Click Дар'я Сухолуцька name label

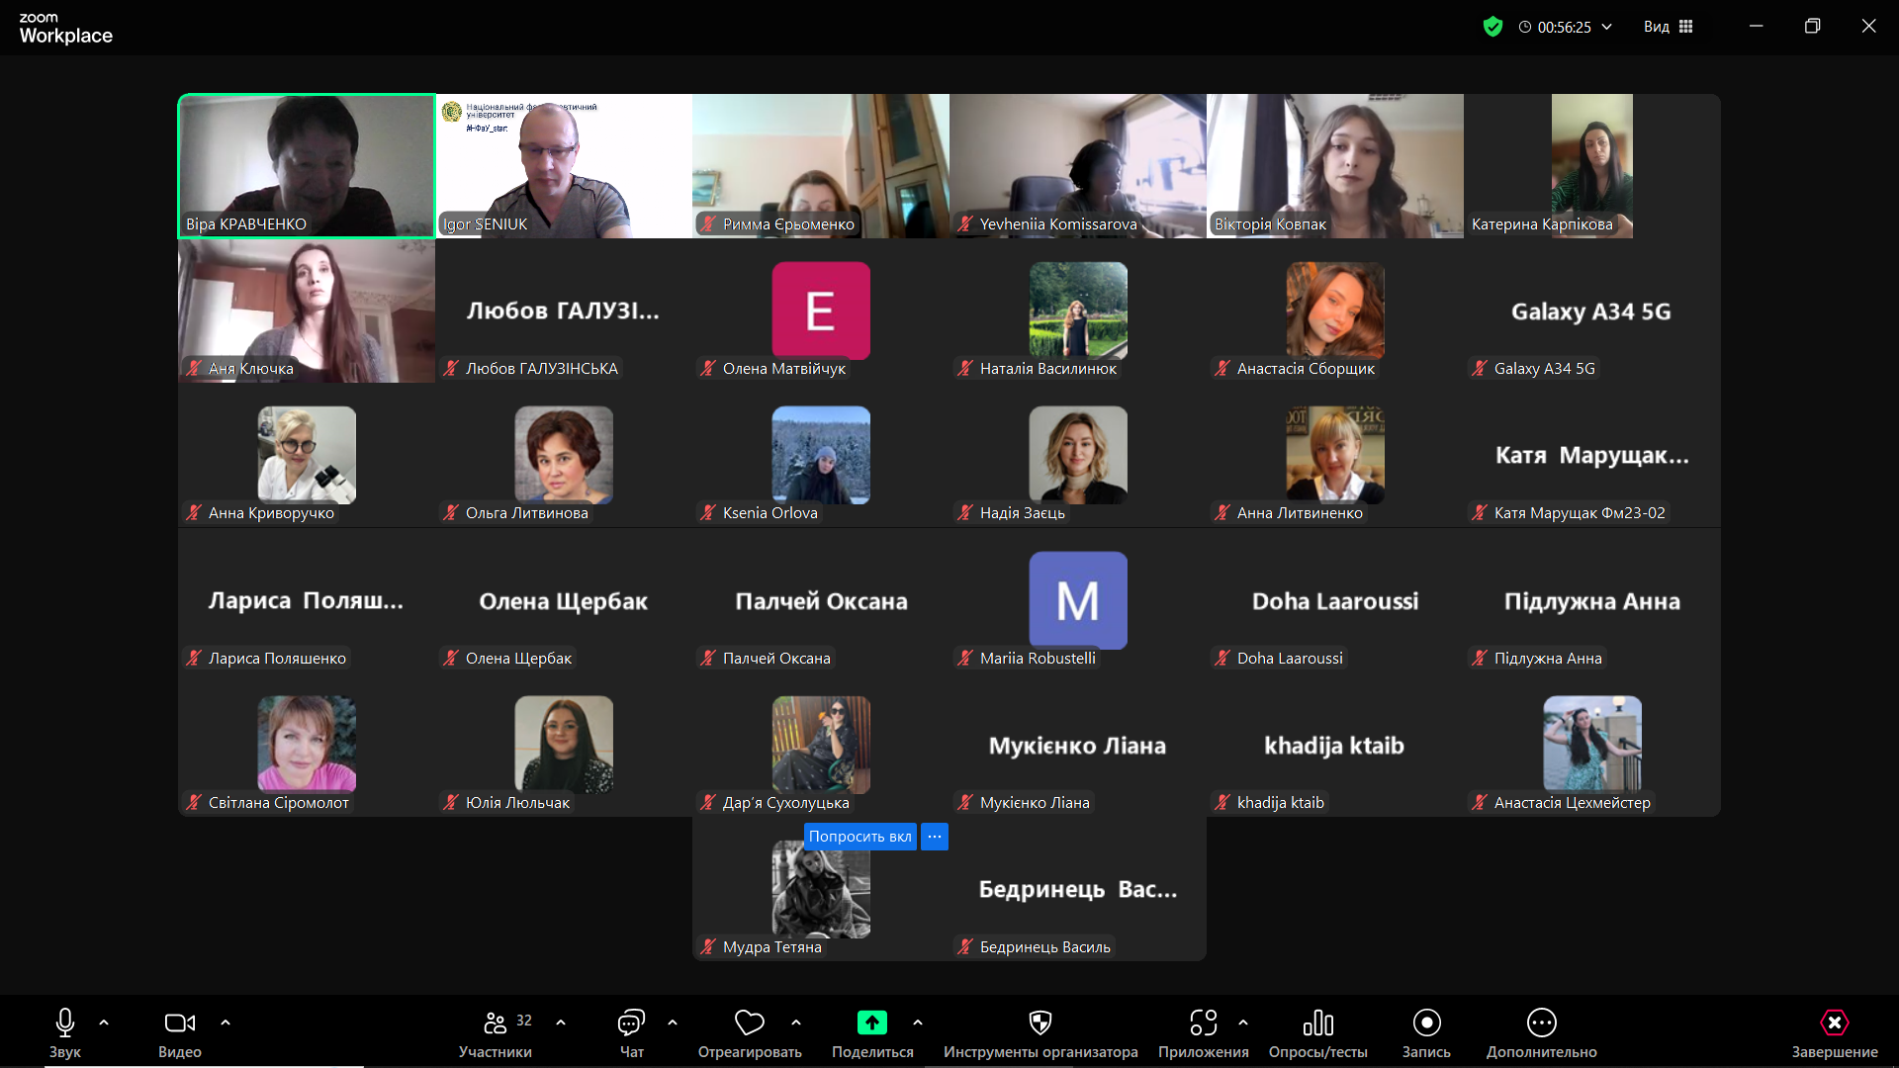coord(785,803)
